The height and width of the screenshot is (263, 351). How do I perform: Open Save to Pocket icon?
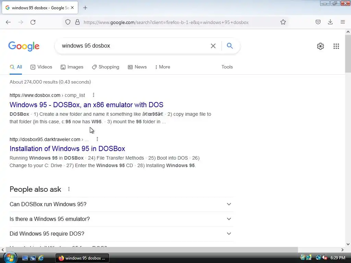tap(318, 22)
